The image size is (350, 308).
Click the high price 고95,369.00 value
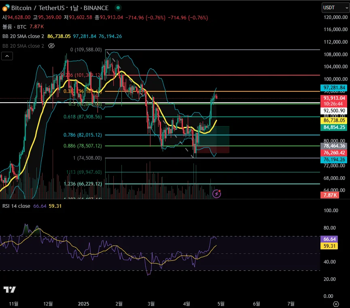tap(47, 17)
